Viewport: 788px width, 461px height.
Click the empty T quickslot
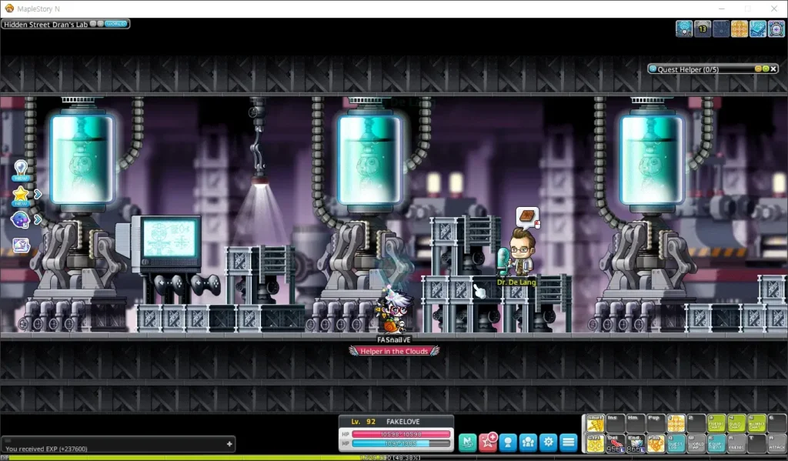point(757,443)
